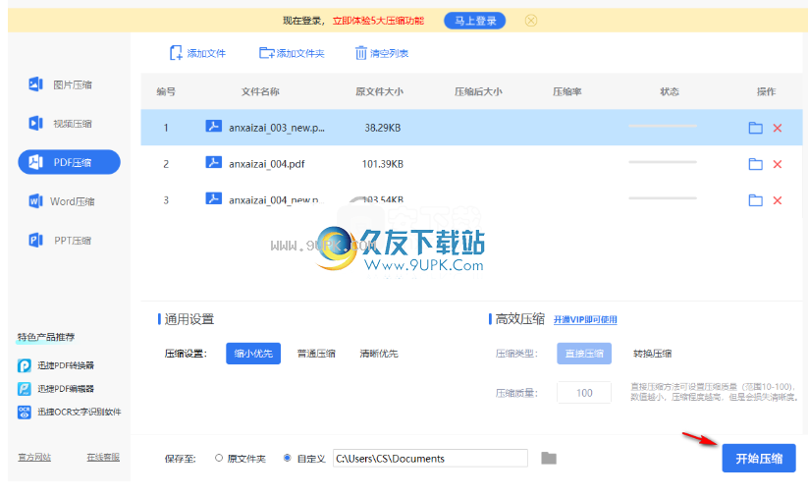Delete anxaizai_004.pdf from the list
Viewport: 808px width, 497px height.
click(778, 164)
